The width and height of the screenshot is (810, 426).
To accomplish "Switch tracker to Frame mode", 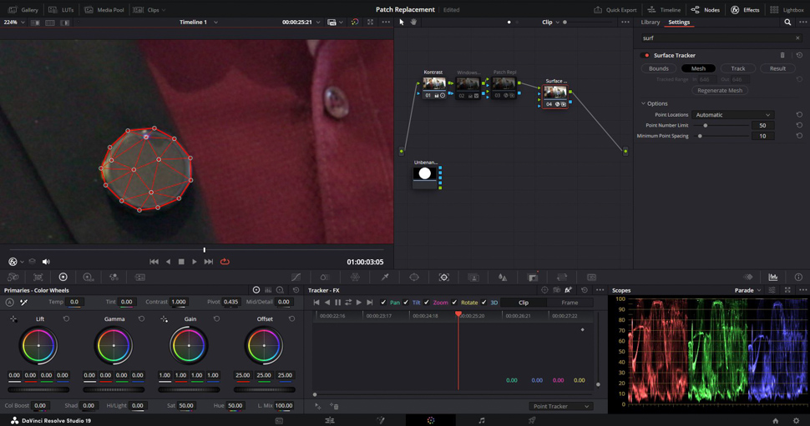I will [x=570, y=303].
